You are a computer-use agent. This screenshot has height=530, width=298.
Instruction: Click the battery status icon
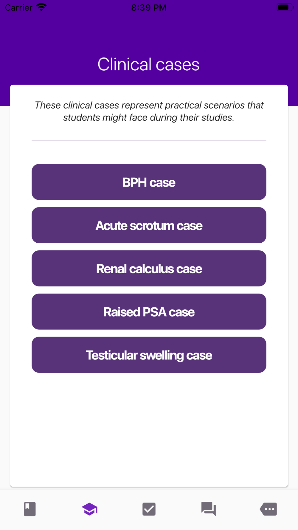click(285, 7)
